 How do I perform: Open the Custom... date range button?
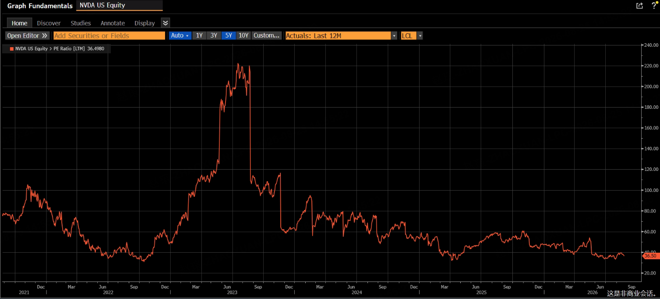(x=267, y=35)
